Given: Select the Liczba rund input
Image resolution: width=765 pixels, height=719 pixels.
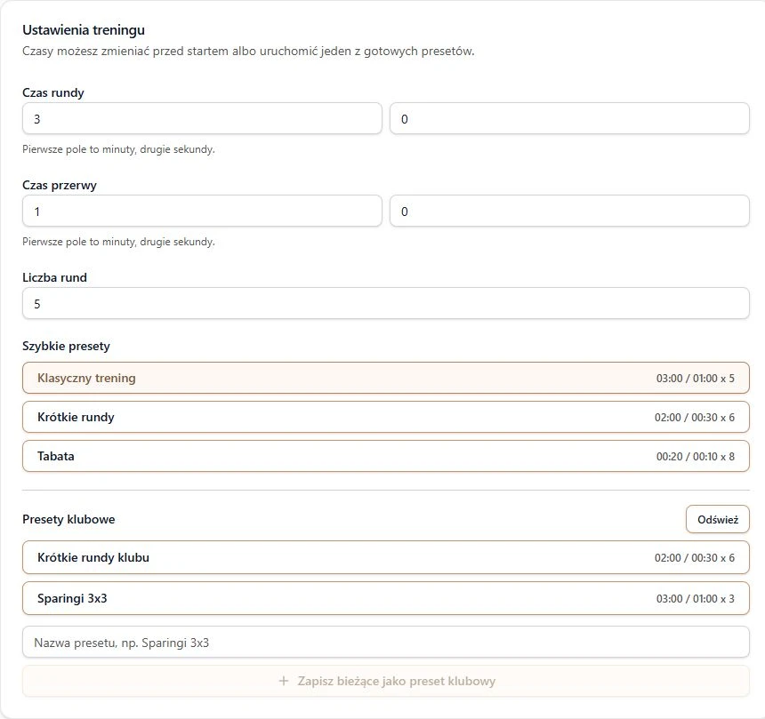Looking at the screenshot, I should tap(386, 303).
